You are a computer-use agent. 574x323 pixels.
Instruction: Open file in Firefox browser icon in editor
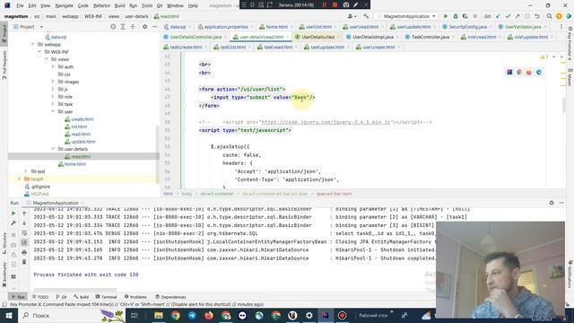click(x=529, y=72)
